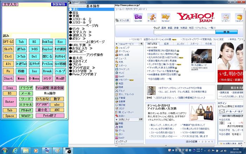The height and width of the screenshot is (154, 246).
Task: Click the 制限解除 button
Action: [x=59, y=5]
